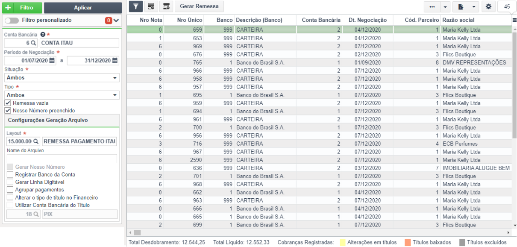
Task: Click the orange Títulos baixados swatch
Action: [x=408, y=242]
